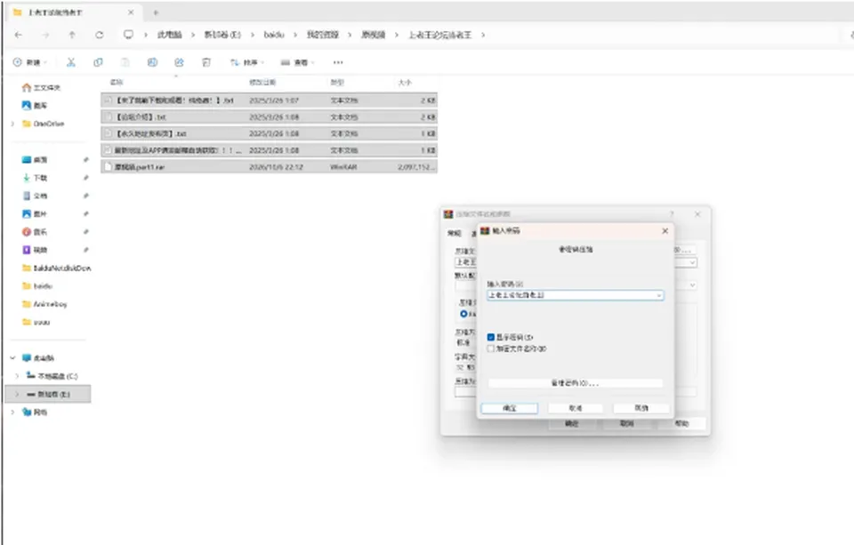The height and width of the screenshot is (545, 854).
Task: Open the three-dot See more menu
Action: [338, 62]
